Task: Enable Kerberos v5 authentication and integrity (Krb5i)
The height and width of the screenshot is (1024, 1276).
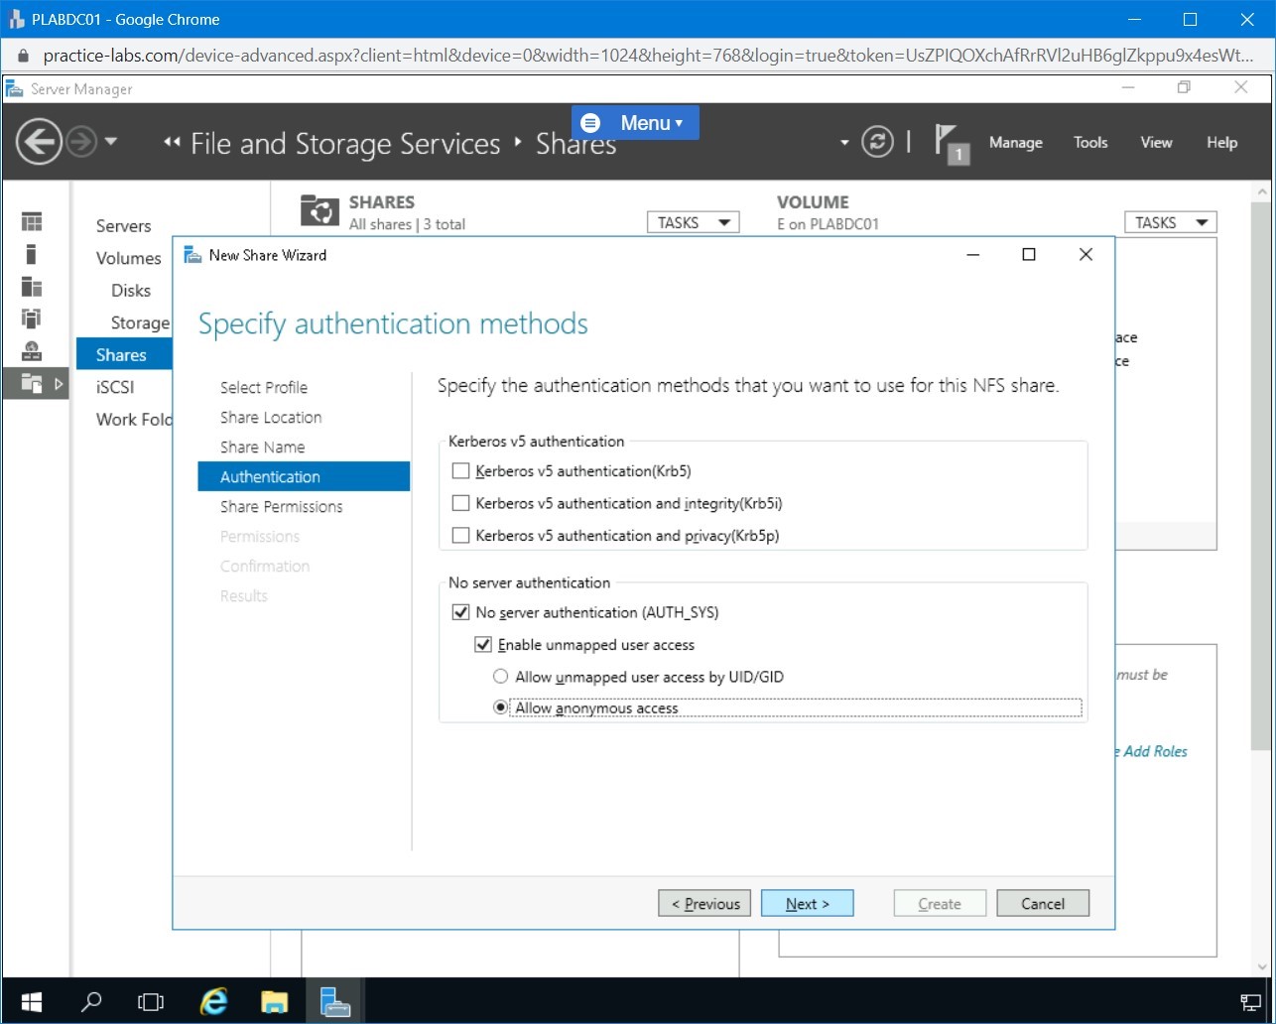Action: pyautogui.click(x=460, y=503)
